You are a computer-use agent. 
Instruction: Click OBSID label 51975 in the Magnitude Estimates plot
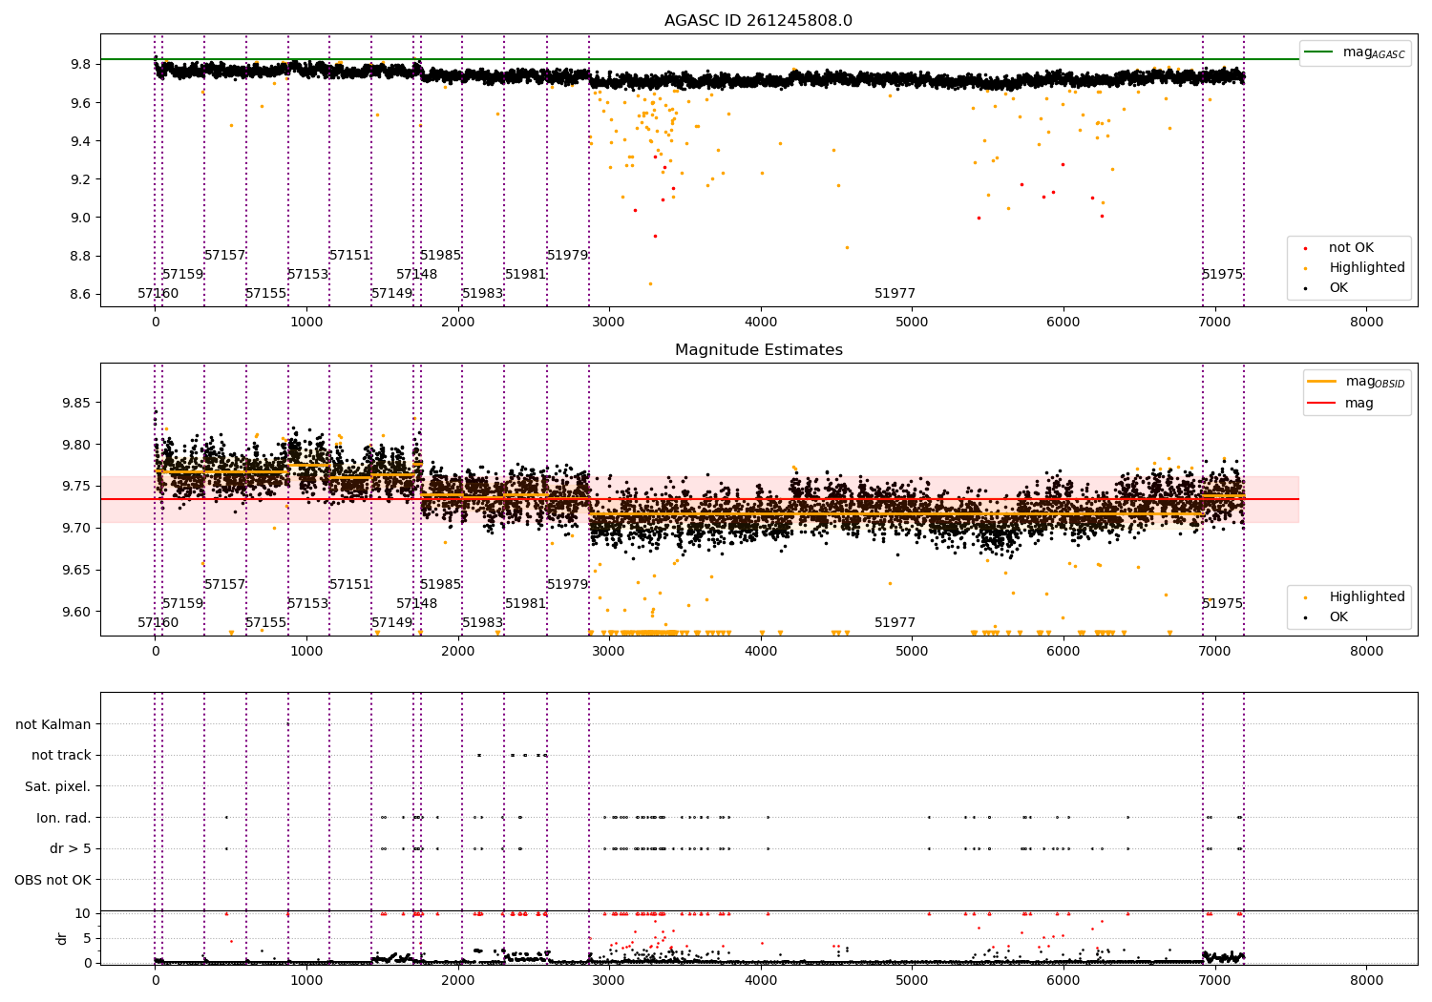click(x=1222, y=604)
